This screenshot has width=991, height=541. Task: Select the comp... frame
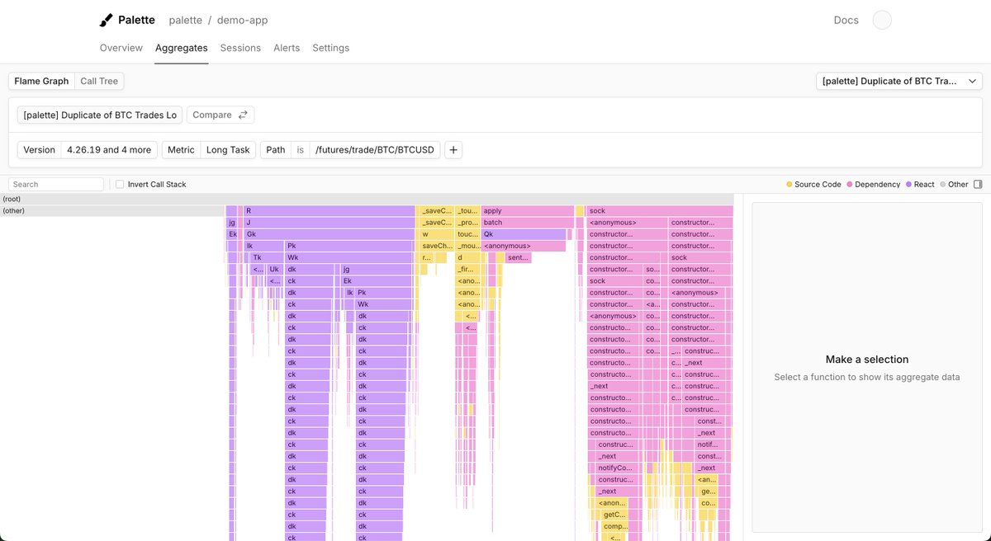pyautogui.click(x=615, y=526)
